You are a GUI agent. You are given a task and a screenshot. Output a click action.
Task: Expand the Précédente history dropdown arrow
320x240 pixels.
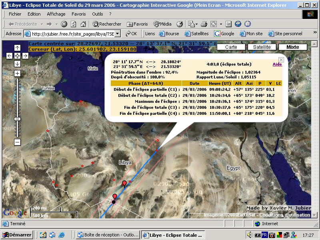pyautogui.click(x=42, y=24)
